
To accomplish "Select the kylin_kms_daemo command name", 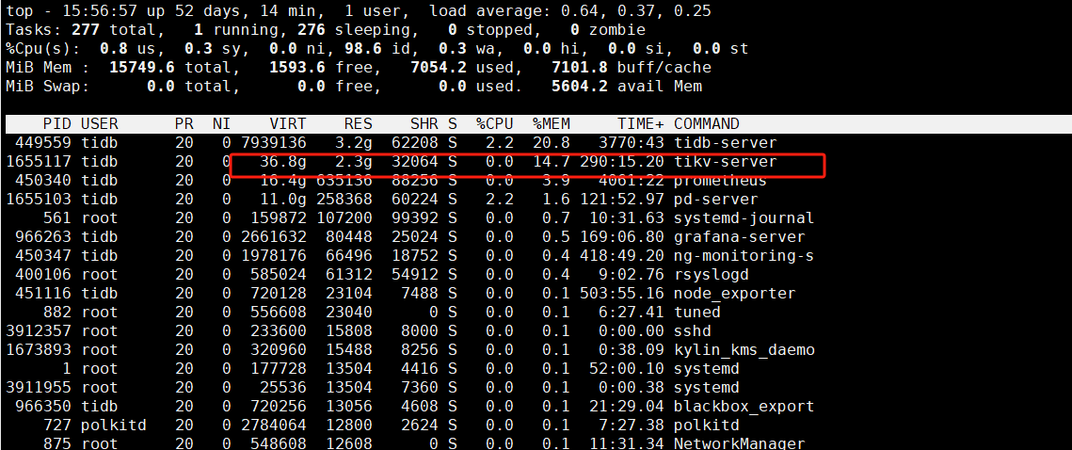I will 744,349.
